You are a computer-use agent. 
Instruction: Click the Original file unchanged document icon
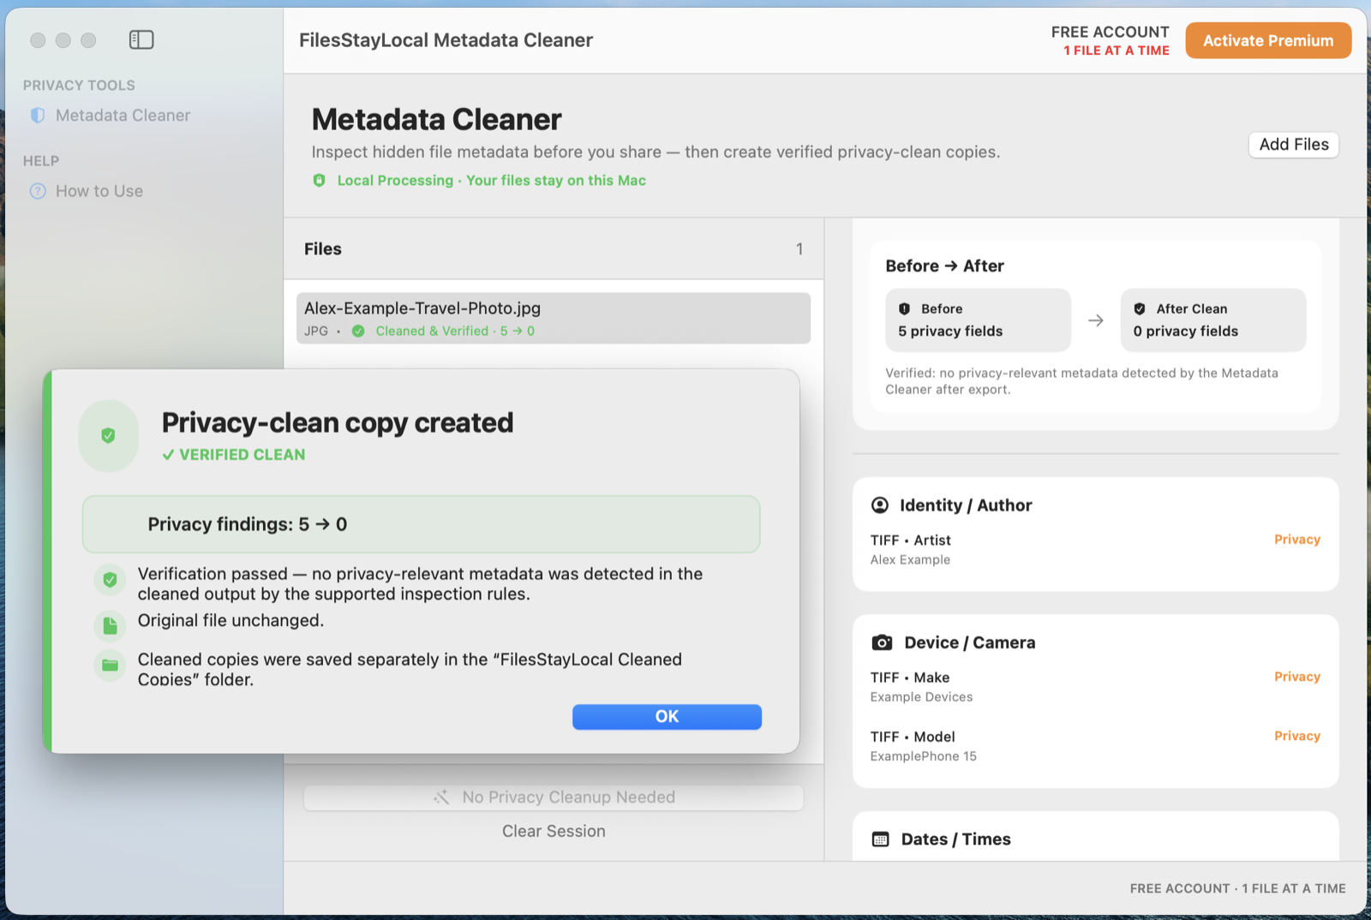point(110,625)
